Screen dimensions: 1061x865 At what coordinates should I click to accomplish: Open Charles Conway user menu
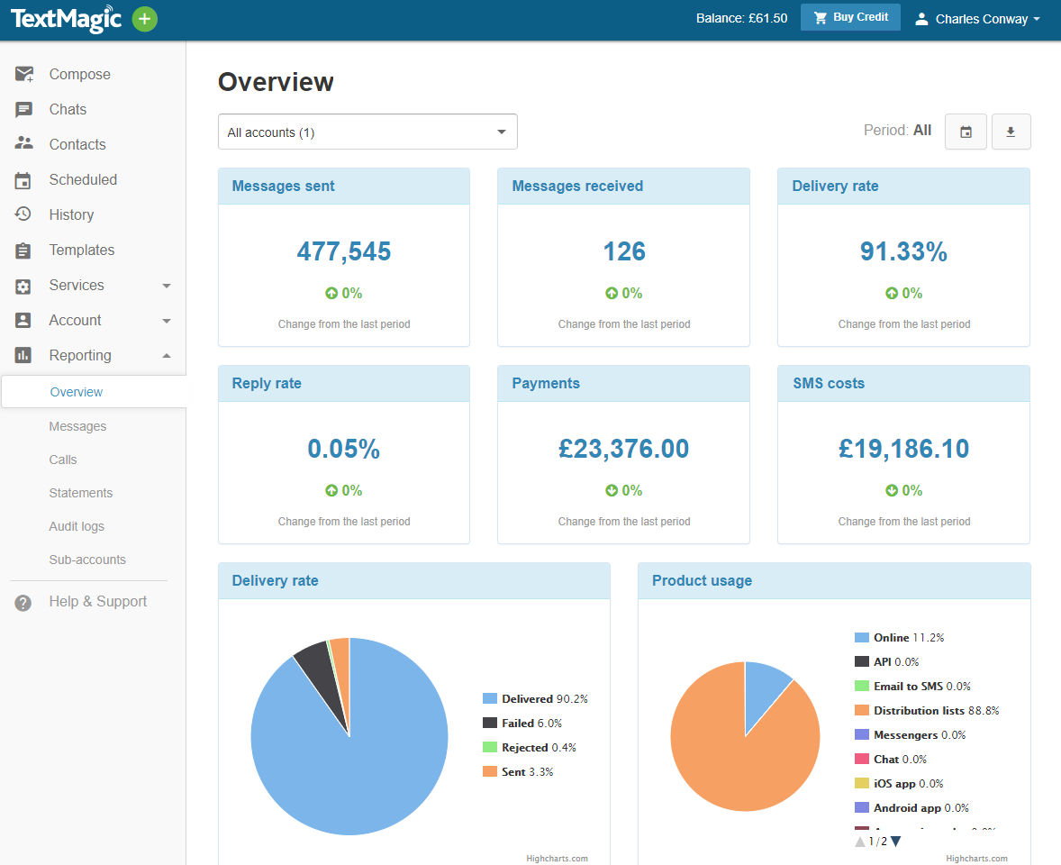tap(977, 19)
